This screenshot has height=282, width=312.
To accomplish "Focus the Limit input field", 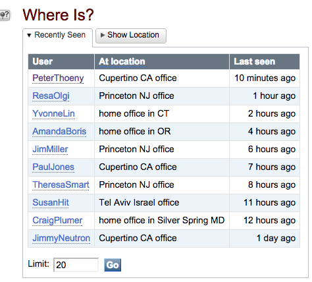I will coord(76,265).
